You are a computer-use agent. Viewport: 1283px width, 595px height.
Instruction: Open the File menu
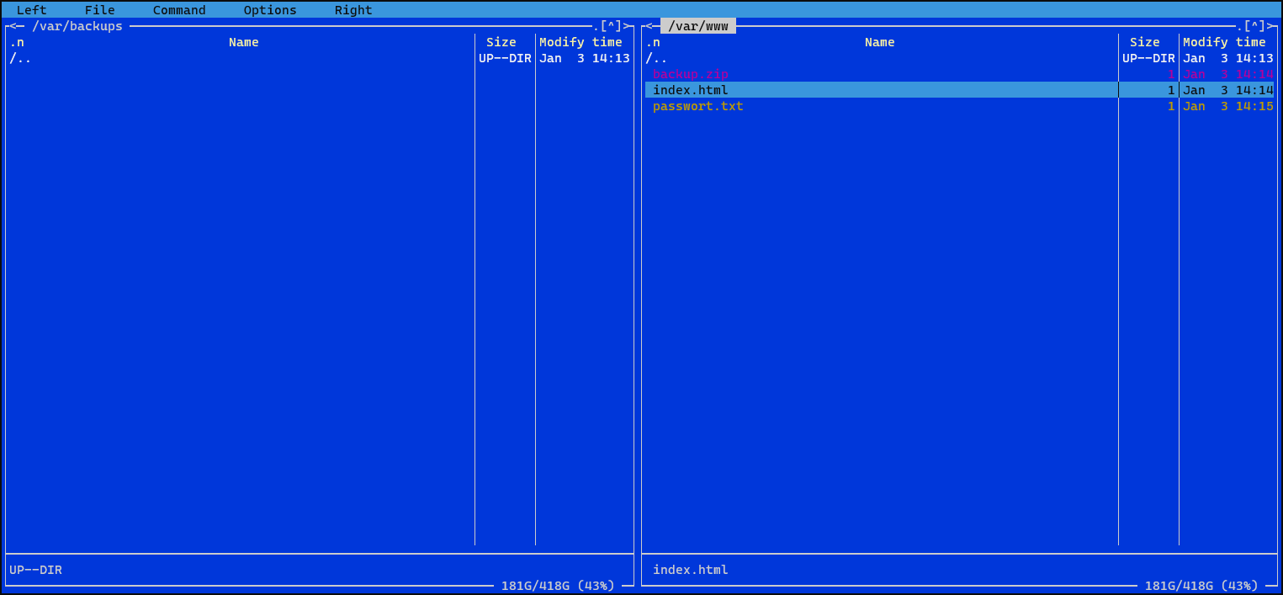(99, 10)
